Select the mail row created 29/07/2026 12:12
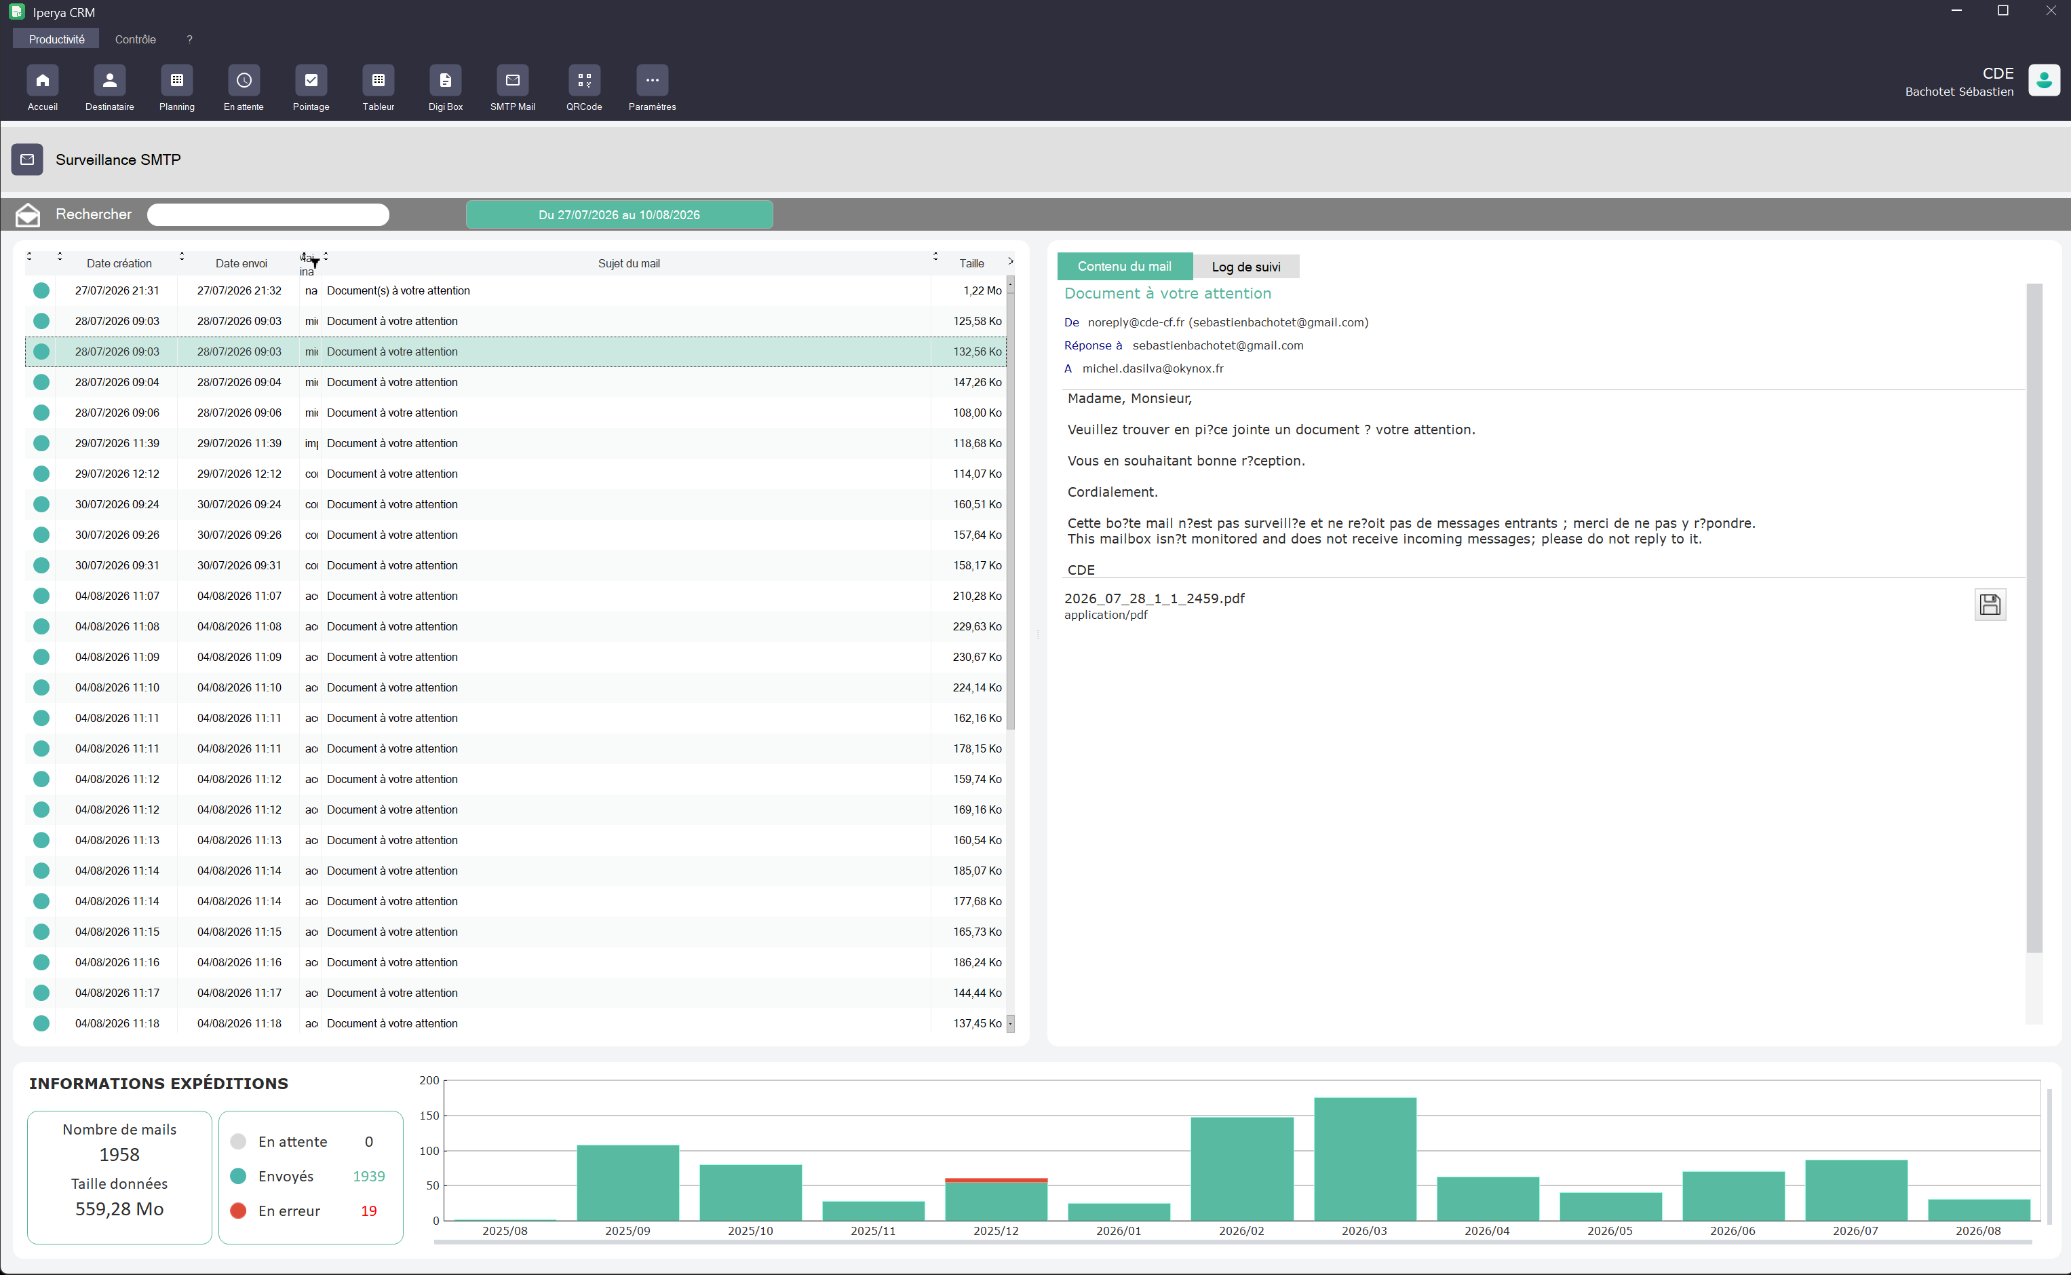The height and width of the screenshot is (1275, 2071). [x=516, y=474]
